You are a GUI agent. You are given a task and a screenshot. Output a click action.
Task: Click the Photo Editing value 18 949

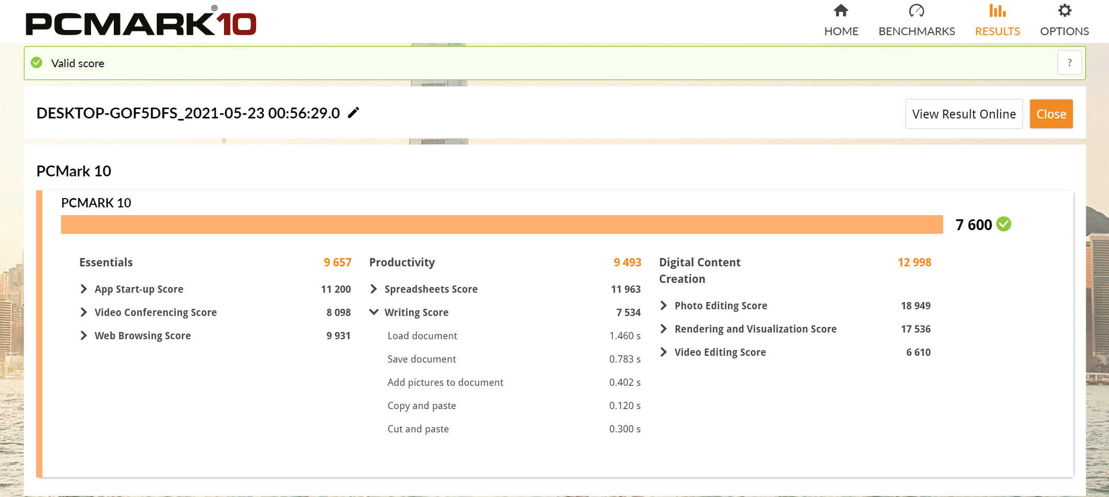(x=916, y=306)
